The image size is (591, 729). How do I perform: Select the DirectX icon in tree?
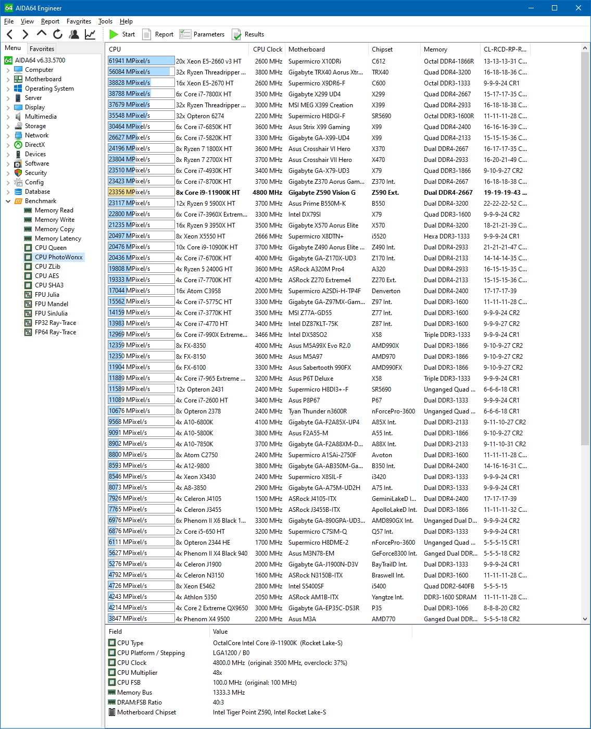(x=18, y=145)
